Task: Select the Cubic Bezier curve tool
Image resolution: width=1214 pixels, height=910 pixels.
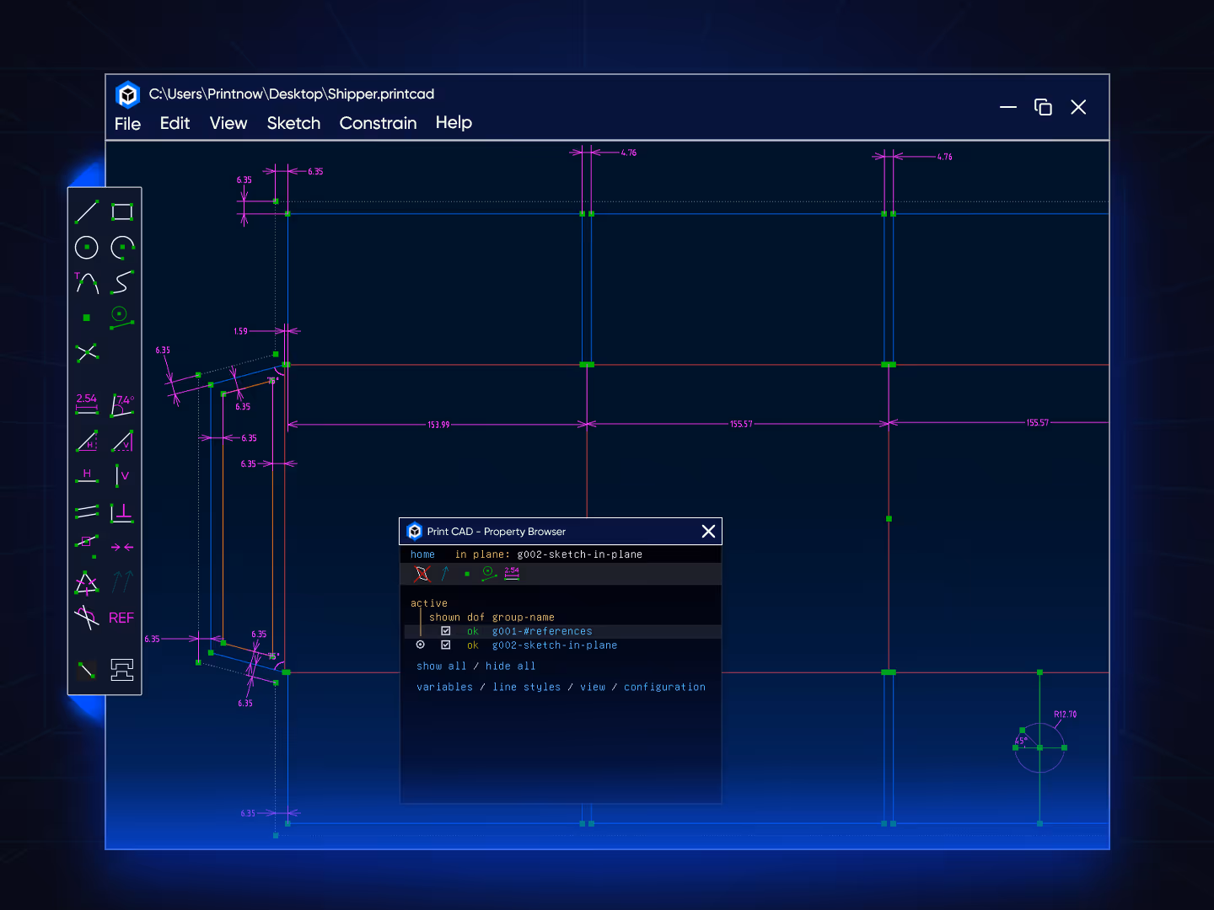Action: 122,284
